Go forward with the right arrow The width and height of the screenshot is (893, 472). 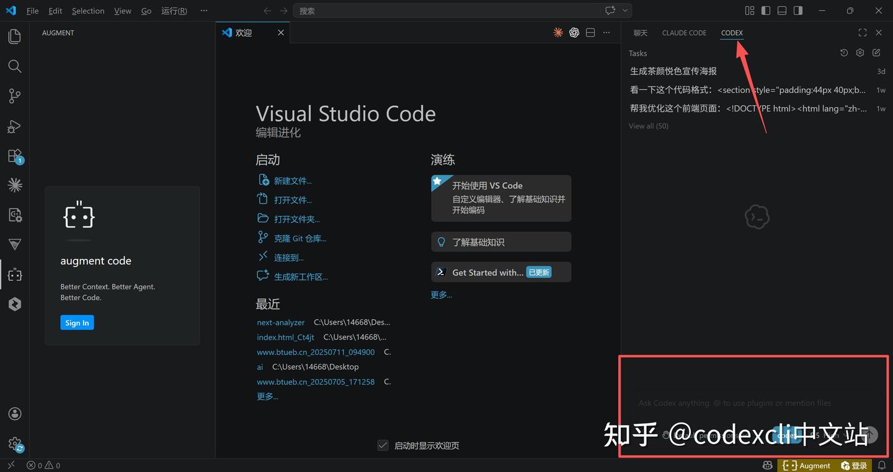click(x=283, y=11)
